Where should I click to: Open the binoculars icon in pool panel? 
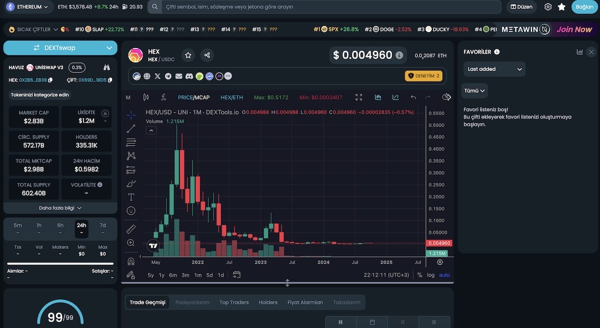coord(106,67)
